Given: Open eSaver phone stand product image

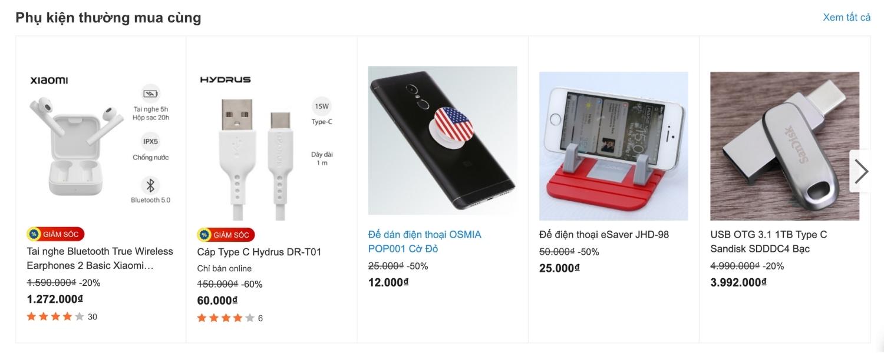Looking at the screenshot, I should pos(613,146).
